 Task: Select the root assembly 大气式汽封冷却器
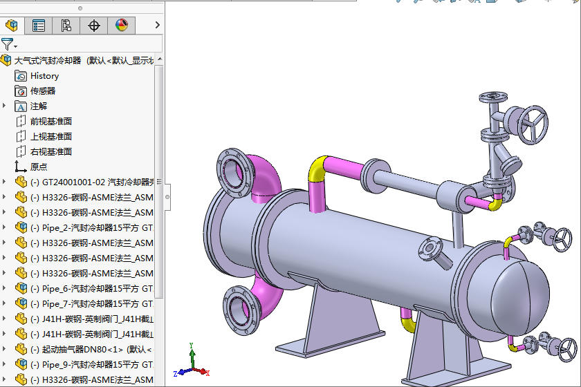(83, 60)
